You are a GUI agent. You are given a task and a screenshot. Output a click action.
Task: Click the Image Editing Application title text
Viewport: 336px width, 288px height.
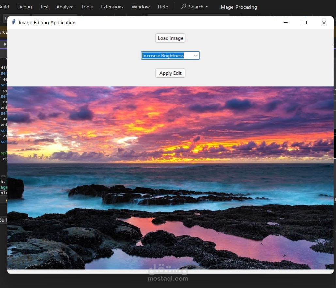point(47,23)
